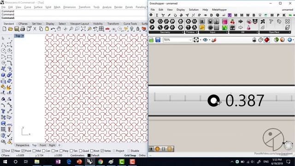295x166 pixels.
Task: Click the padlock Lock objects icon
Action: (138, 29)
